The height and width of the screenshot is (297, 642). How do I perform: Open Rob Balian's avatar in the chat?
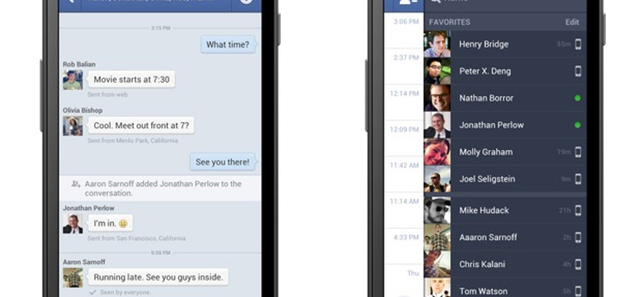72,80
